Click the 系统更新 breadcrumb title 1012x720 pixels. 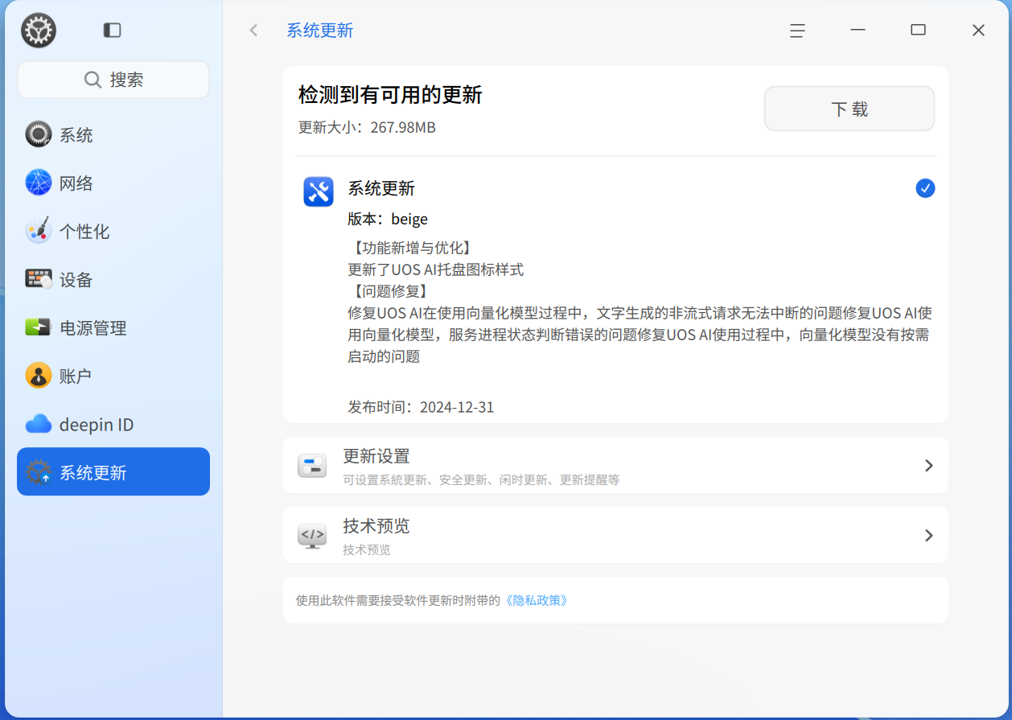tap(320, 31)
